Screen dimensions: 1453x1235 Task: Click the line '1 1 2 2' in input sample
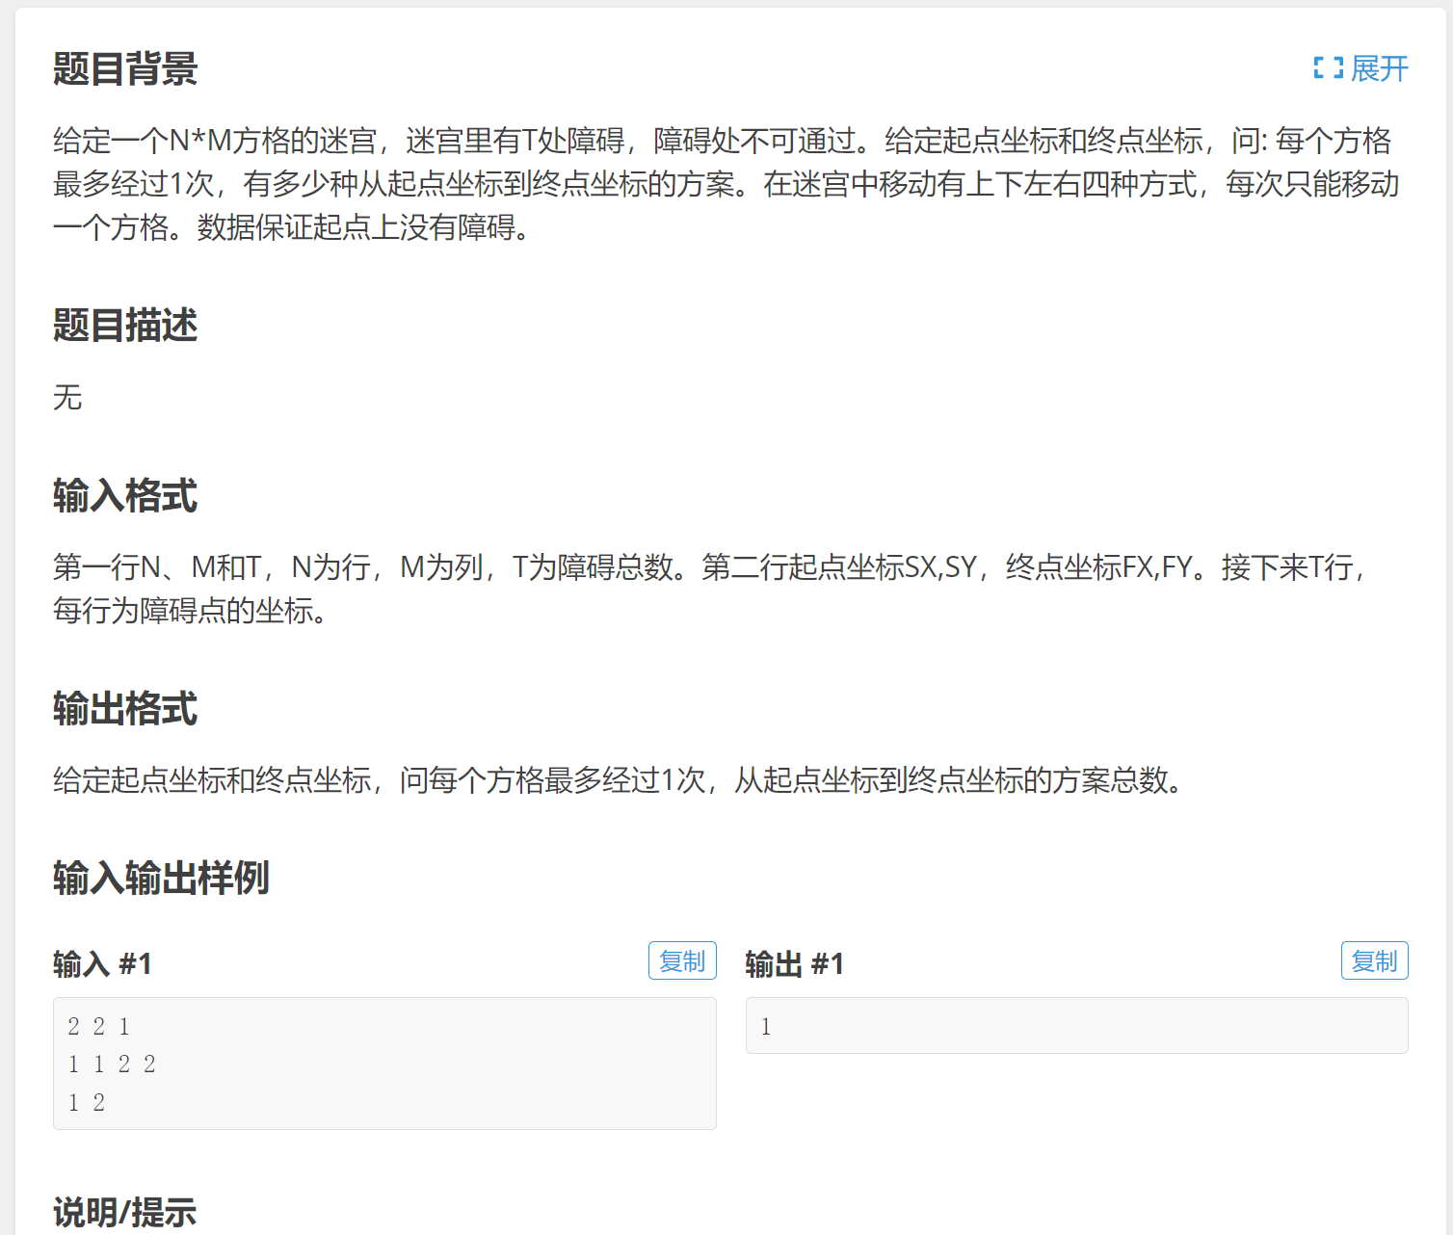[111, 1064]
